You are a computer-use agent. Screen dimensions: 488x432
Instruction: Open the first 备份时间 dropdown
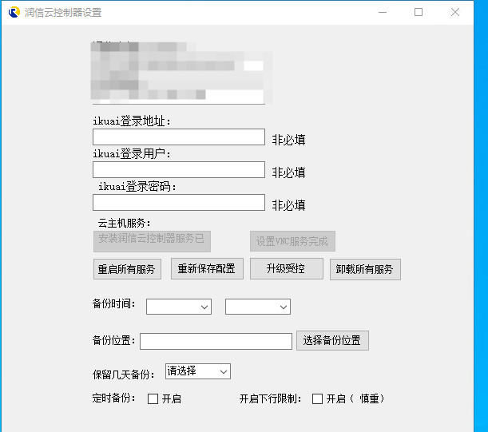[179, 307]
